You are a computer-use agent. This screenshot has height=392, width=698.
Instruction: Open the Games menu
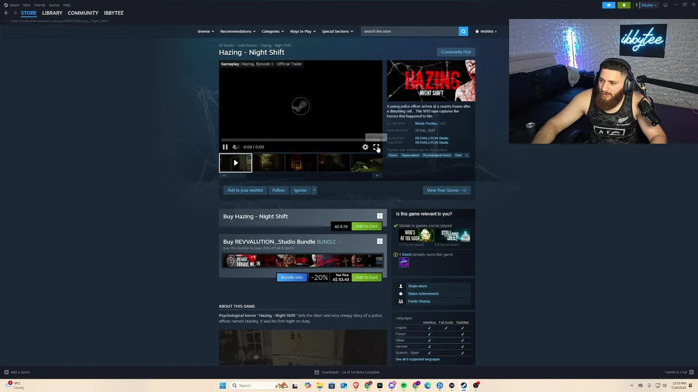54,5
